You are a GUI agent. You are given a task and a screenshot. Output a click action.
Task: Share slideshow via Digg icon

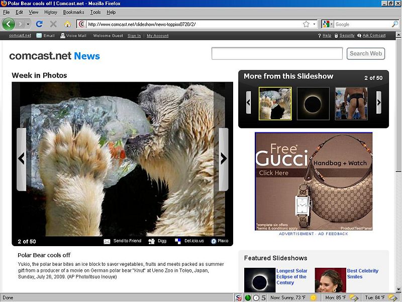(151, 241)
